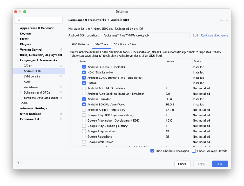The height and width of the screenshot is (186, 244).
Task: Open JVM Logging settings
Action: click(x=33, y=77)
